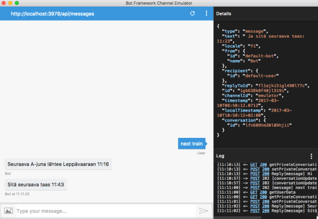
Task: Click the image upload icon
Action: click(8, 211)
